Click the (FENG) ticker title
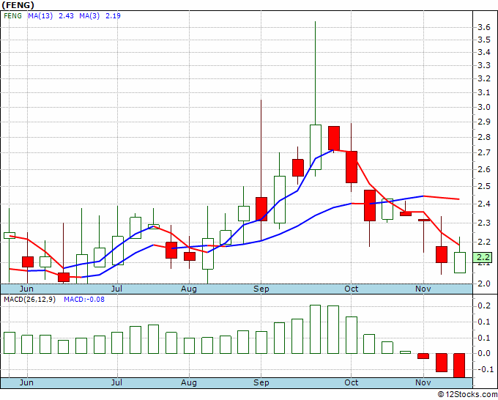This screenshot has width=498, height=400. pyautogui.click(x=19, y=5)
